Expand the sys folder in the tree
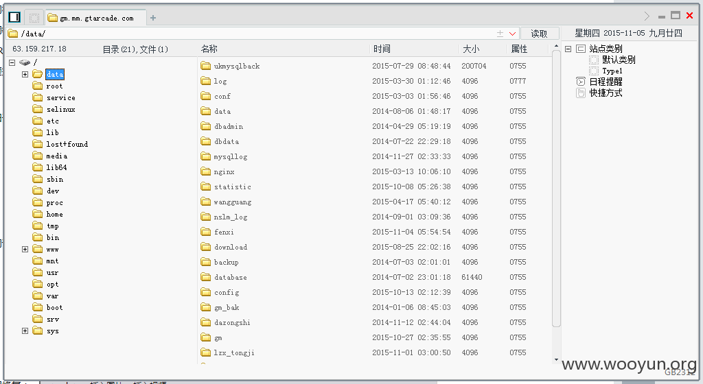Screen dimensions: 703x384 tap(25, 331)
